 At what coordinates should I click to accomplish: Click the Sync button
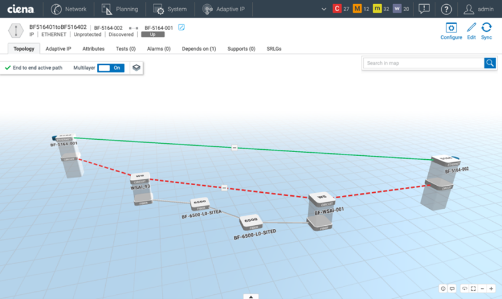[486, 31]
